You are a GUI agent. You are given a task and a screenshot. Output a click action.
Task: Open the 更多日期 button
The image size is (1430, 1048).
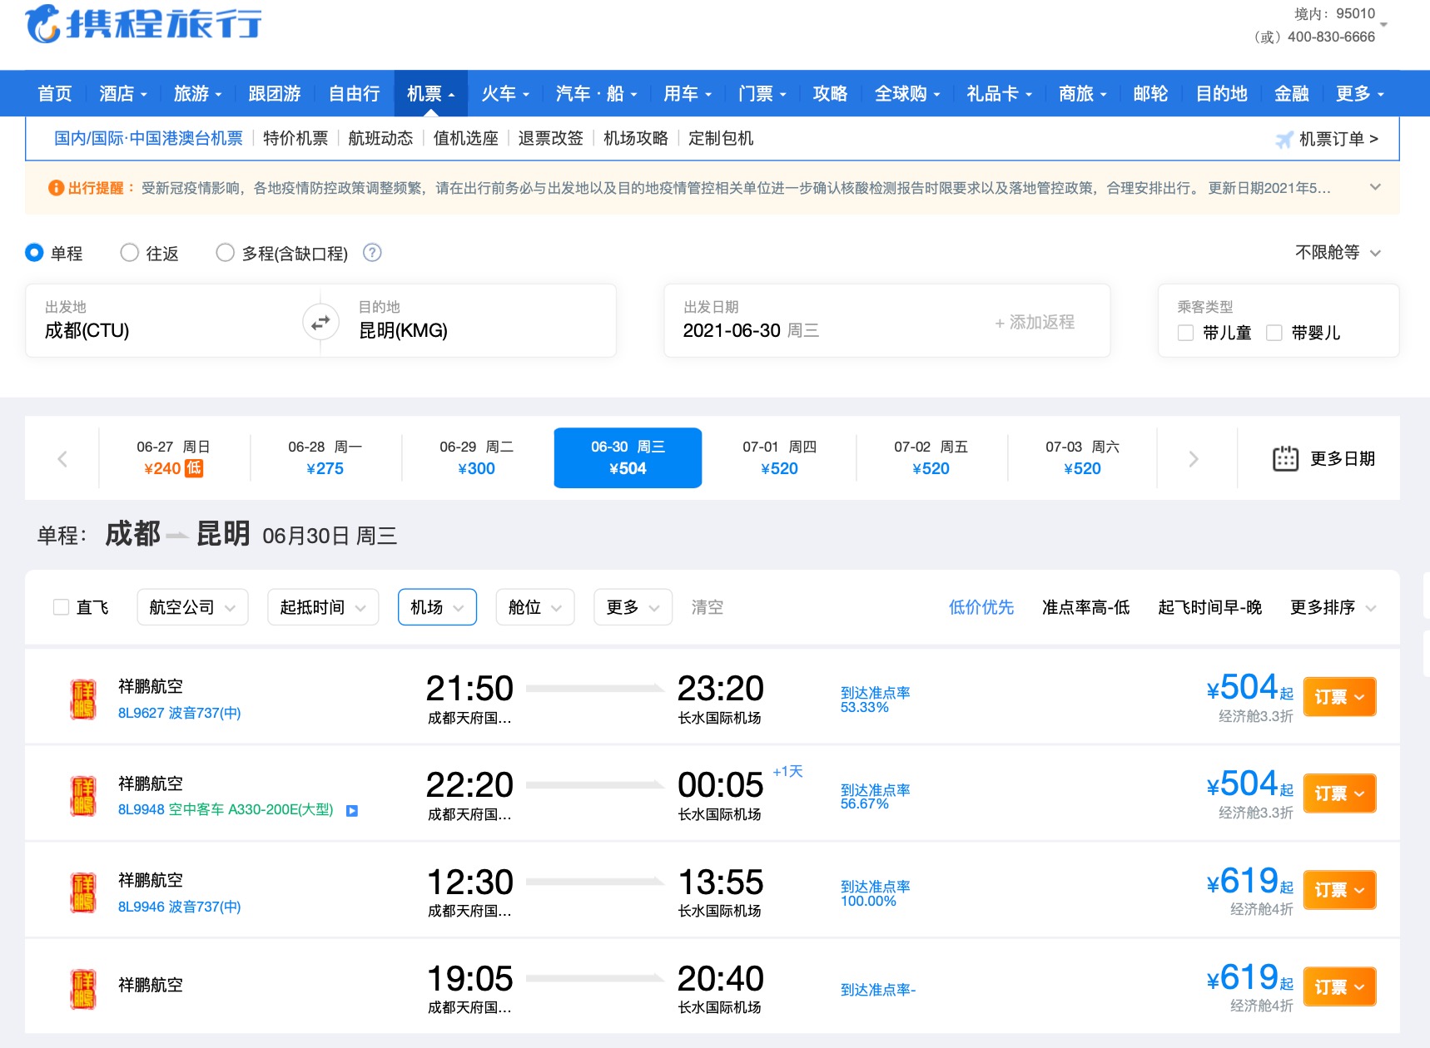(1323, 458)
